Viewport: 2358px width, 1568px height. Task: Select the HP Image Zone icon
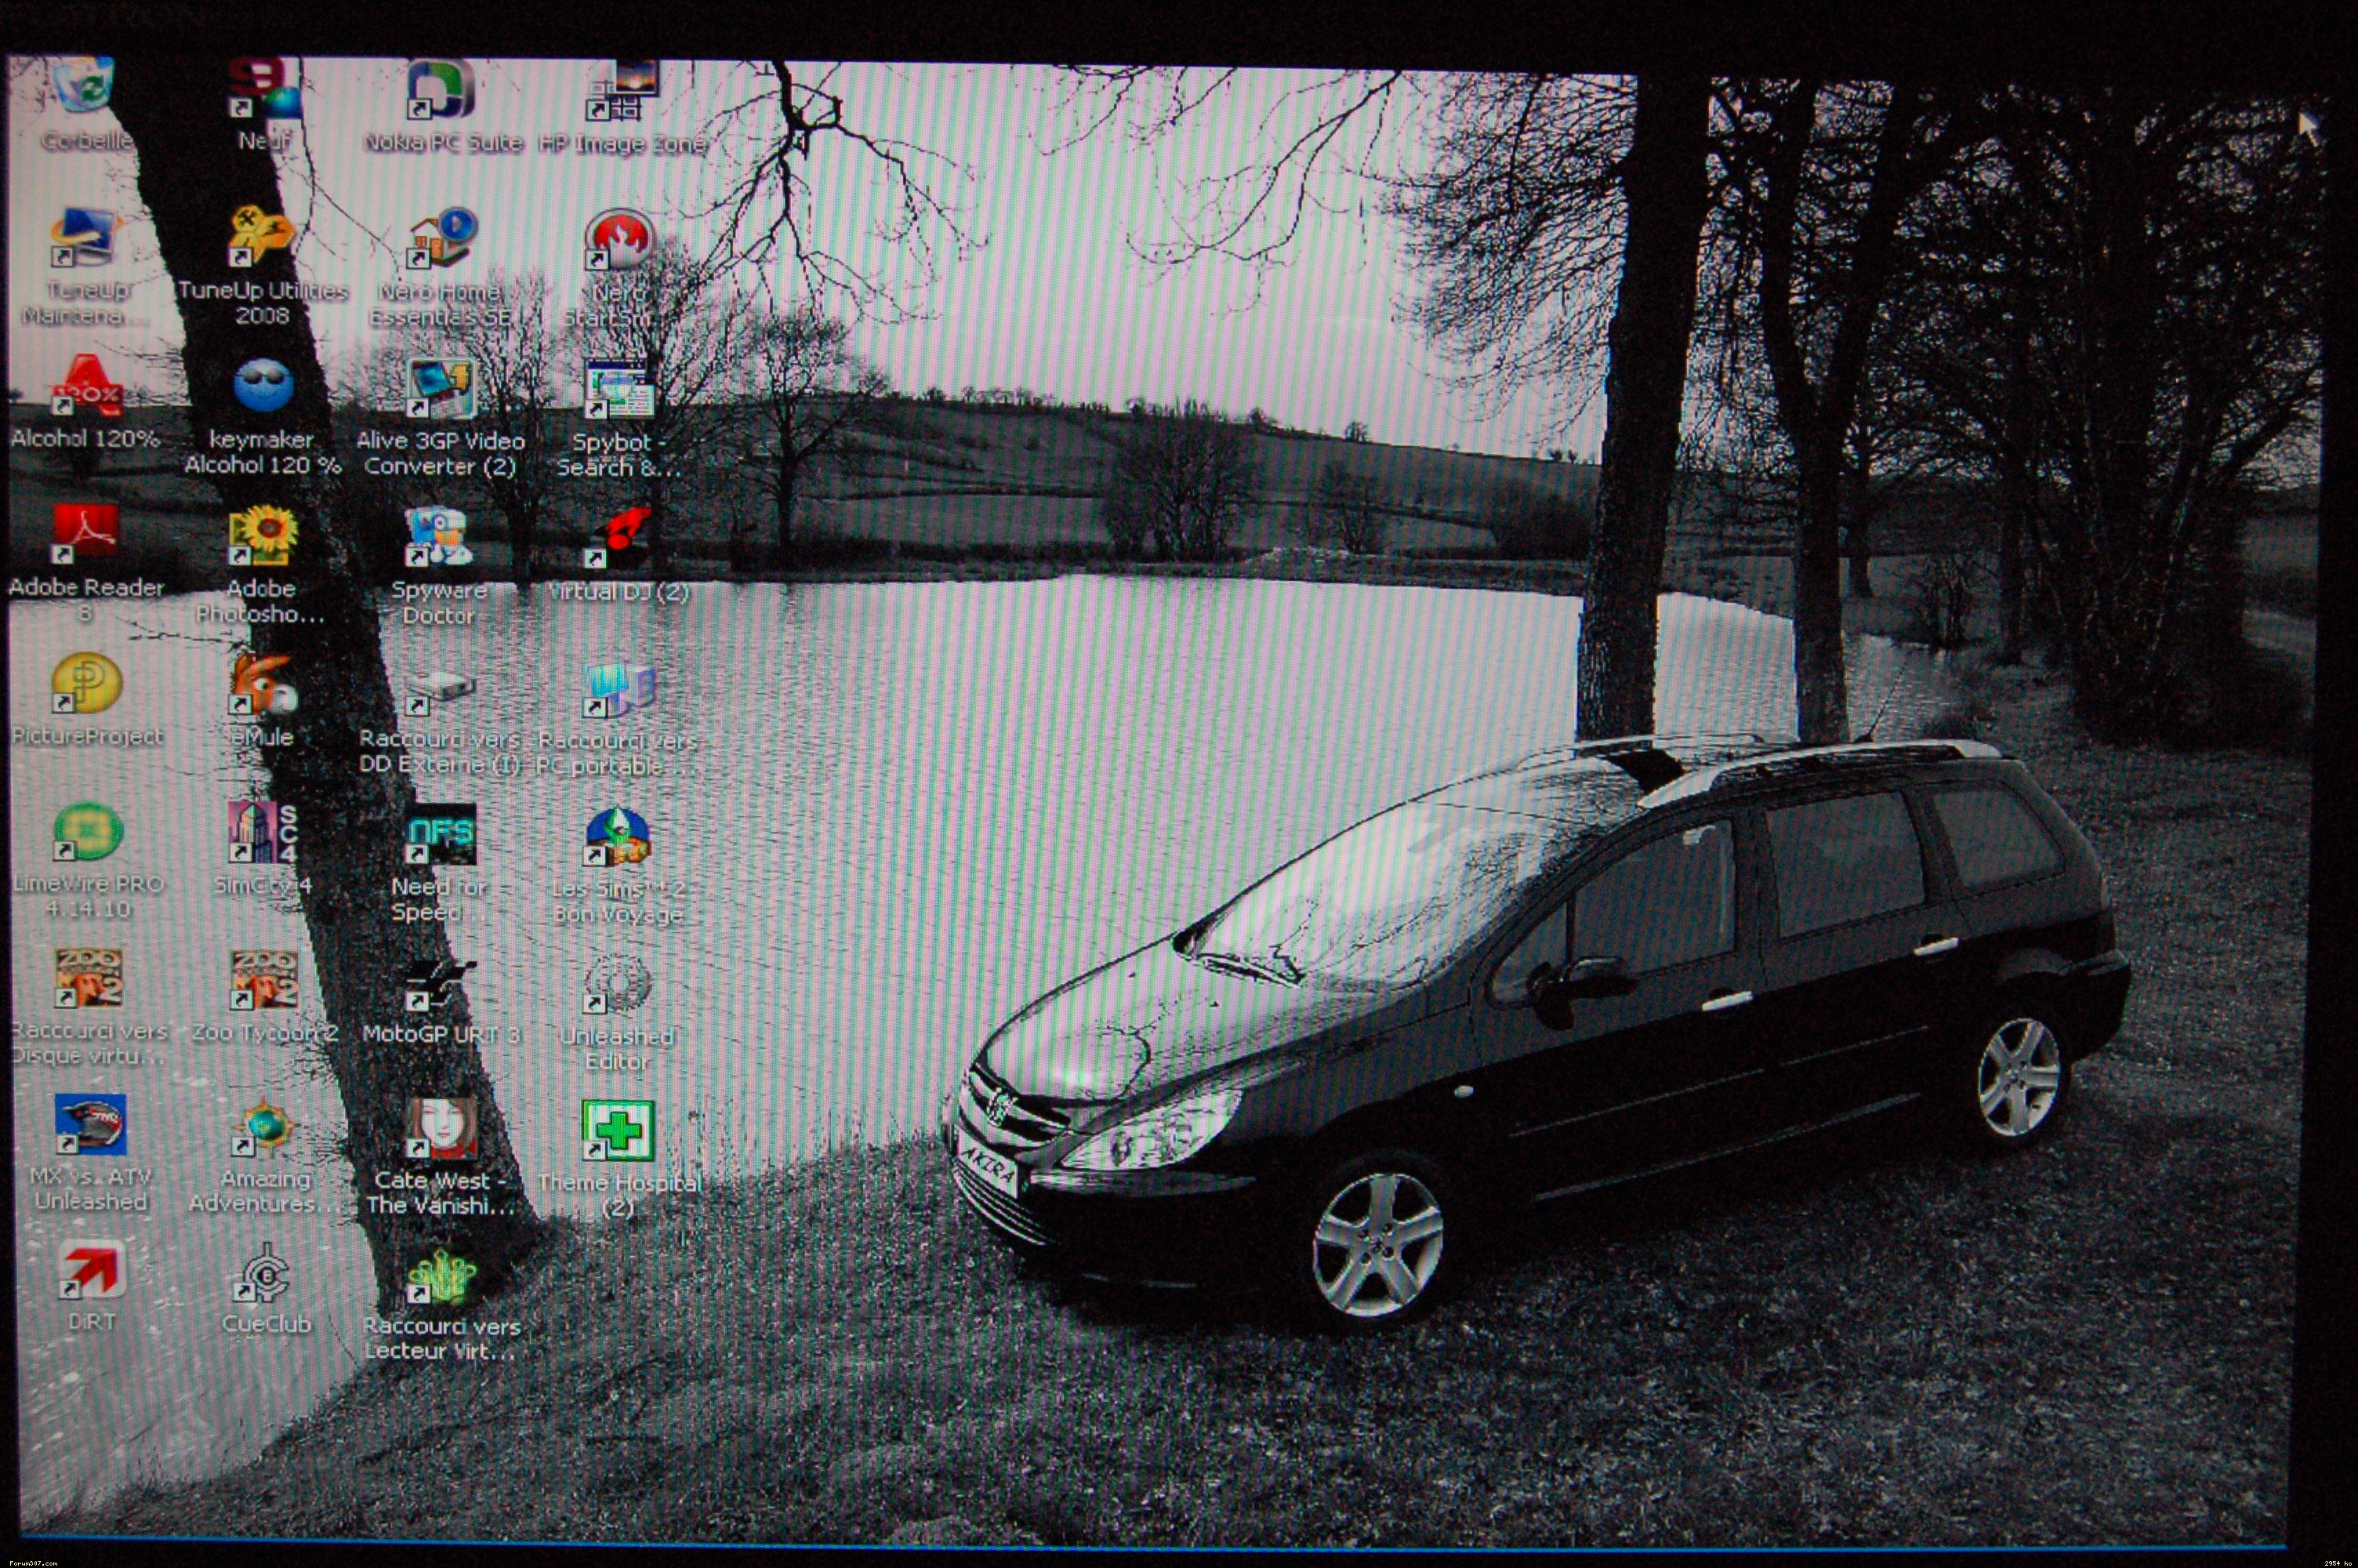coord(621,92)
